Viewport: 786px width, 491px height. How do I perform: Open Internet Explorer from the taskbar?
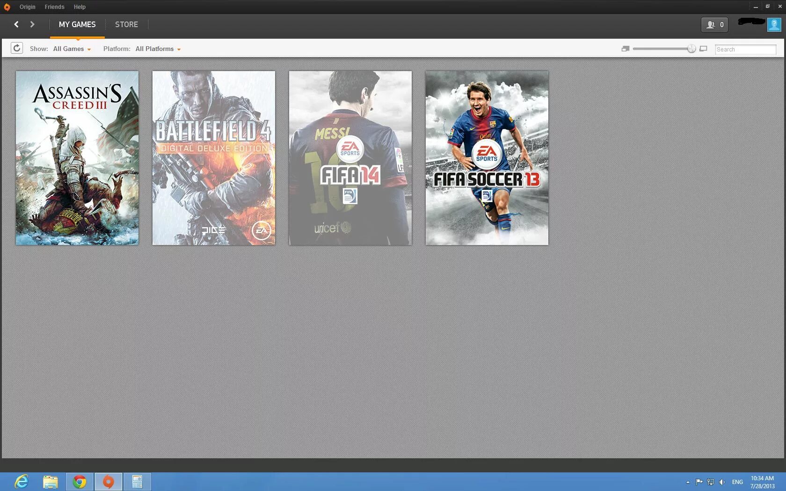(22, 482)
